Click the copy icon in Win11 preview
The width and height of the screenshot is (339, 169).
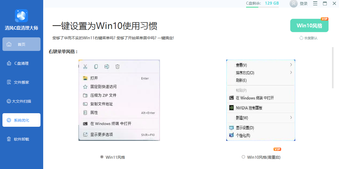(x=96, y=67)
